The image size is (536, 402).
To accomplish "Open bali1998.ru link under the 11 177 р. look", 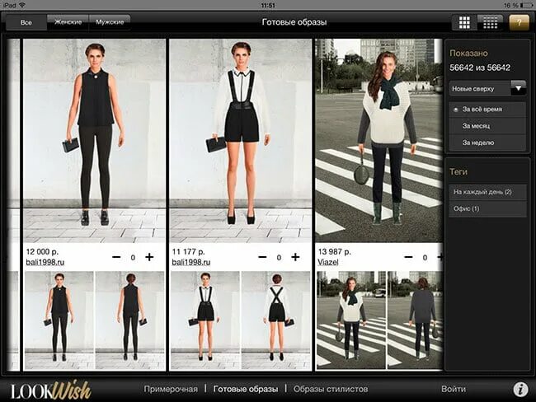I will (191, 262).
